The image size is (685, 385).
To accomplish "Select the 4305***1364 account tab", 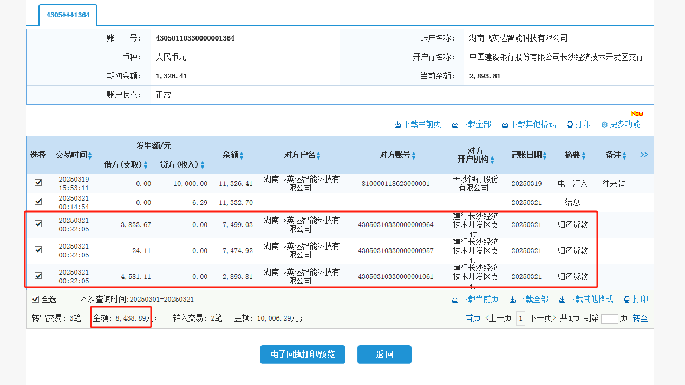I will 68,15.
